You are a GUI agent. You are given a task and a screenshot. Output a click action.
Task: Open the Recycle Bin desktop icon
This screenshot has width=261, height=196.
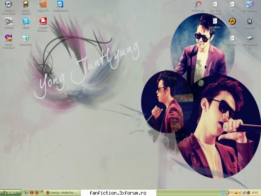(26, 40)
